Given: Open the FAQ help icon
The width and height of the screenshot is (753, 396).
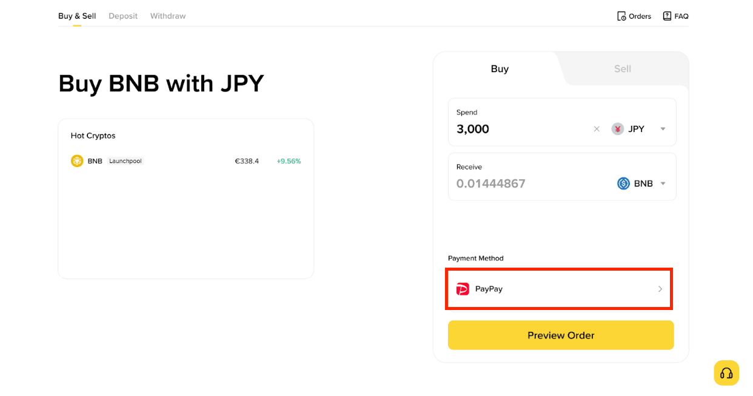Looking at the screenshot, I should (x=667, y=16).
